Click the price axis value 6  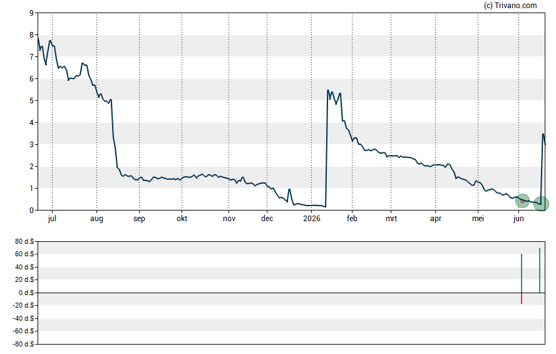(32, 79)
